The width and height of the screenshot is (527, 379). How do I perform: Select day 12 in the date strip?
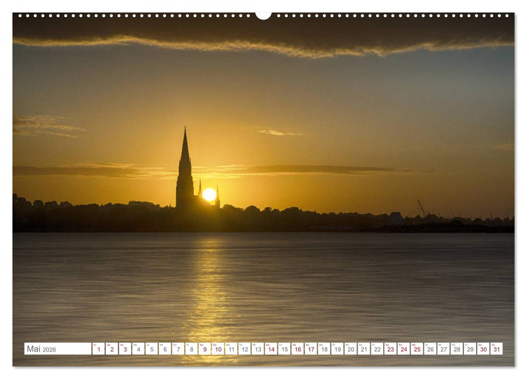244,349
